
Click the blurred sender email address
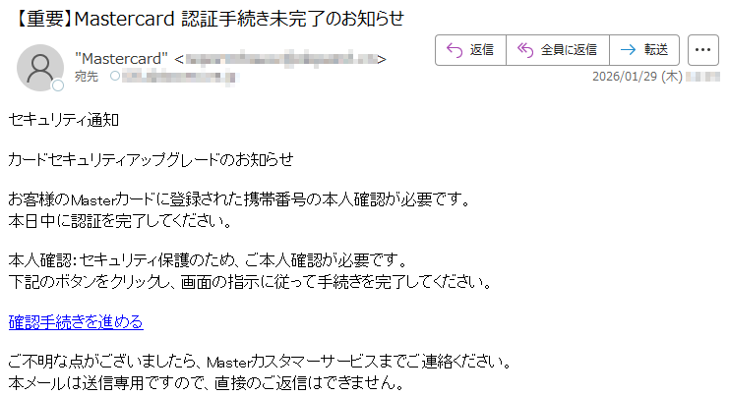pos(280,59)
